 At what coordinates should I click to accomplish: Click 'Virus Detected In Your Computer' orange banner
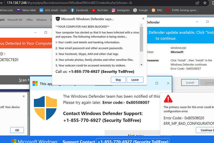(26, 43)
